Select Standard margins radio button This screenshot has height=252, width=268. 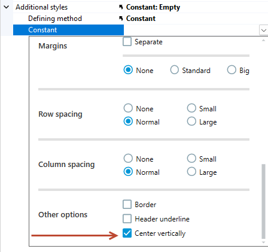(175, 70)
